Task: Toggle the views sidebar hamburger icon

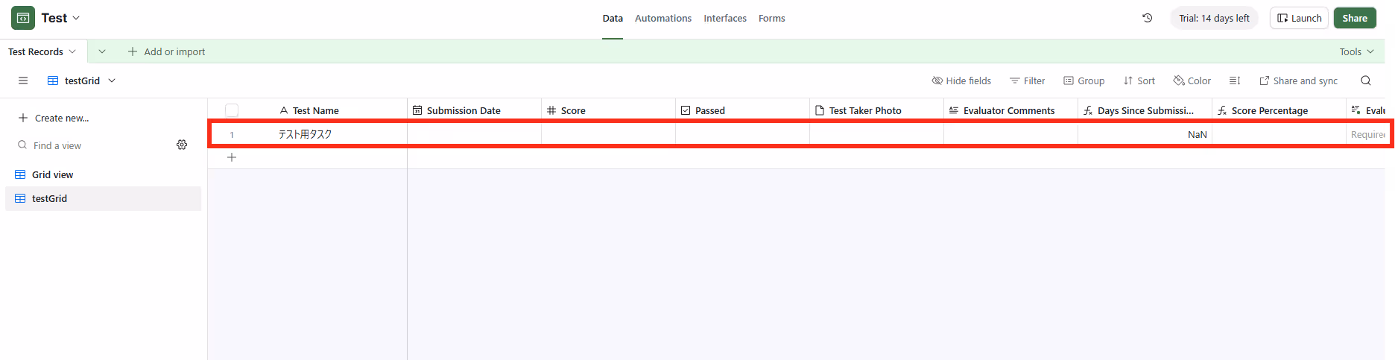Action: (23, 80)
